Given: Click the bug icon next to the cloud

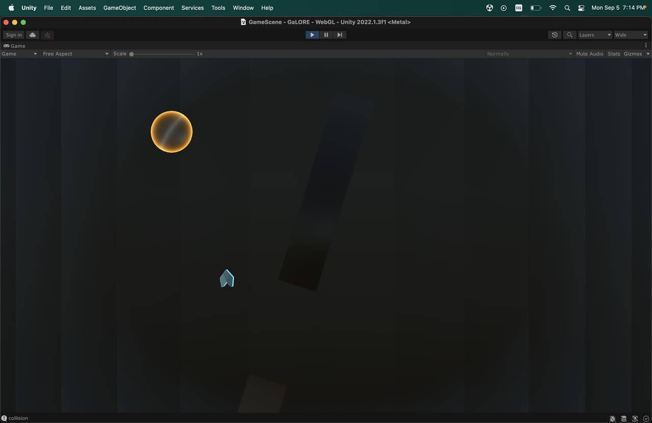Looking at the screenshot, I should [x=47, y=35].
